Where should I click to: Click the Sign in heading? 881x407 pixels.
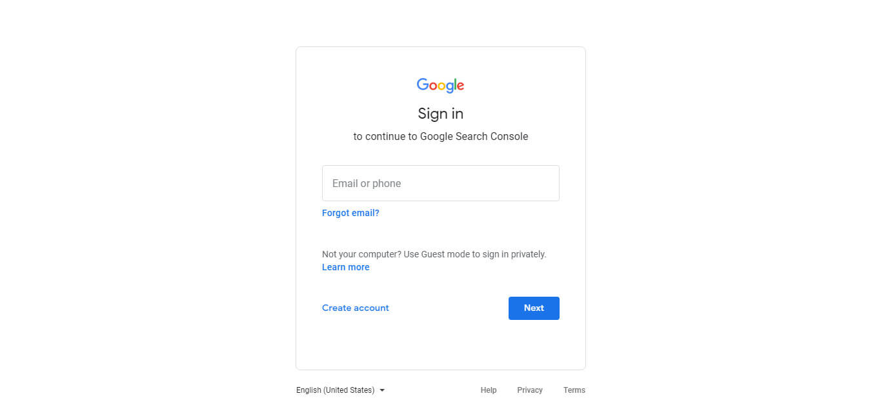(x=440, y=114)
